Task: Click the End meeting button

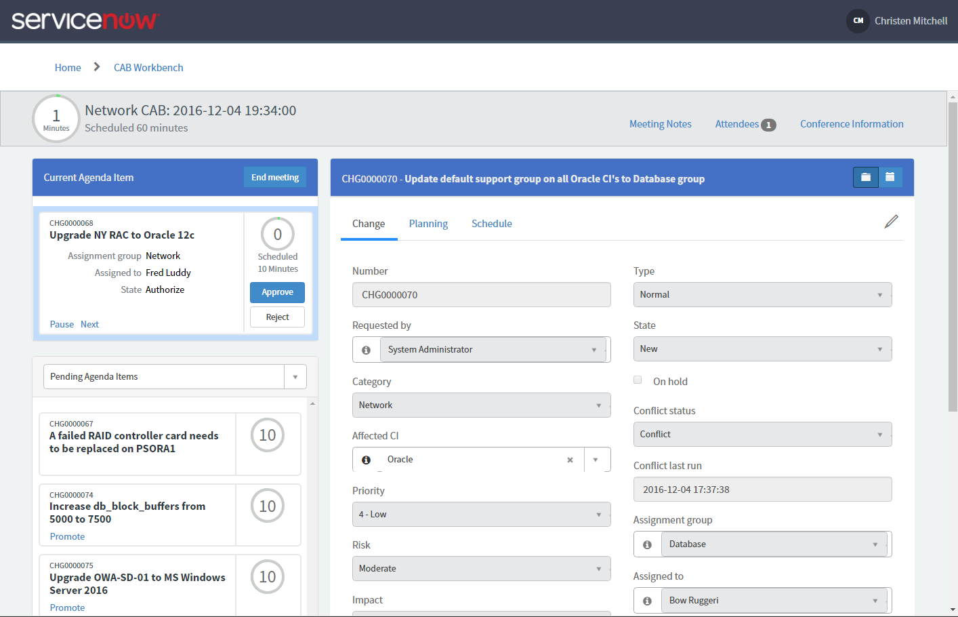Action: 275,177
